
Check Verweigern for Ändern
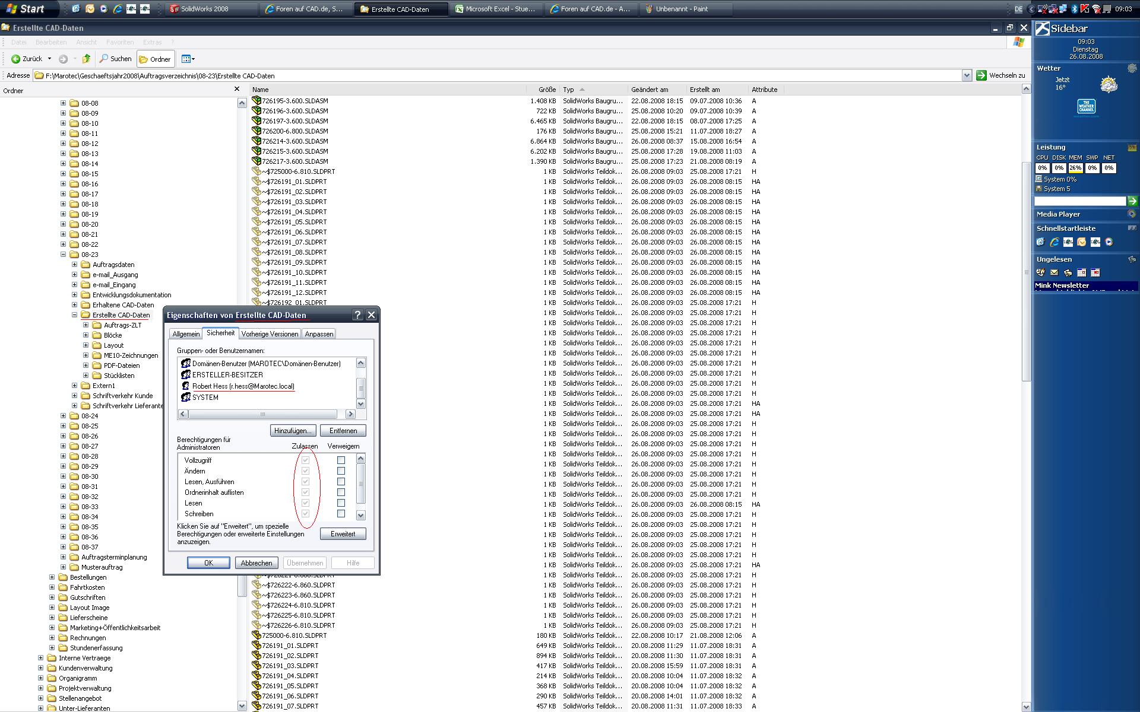click(x=341, y=471)
